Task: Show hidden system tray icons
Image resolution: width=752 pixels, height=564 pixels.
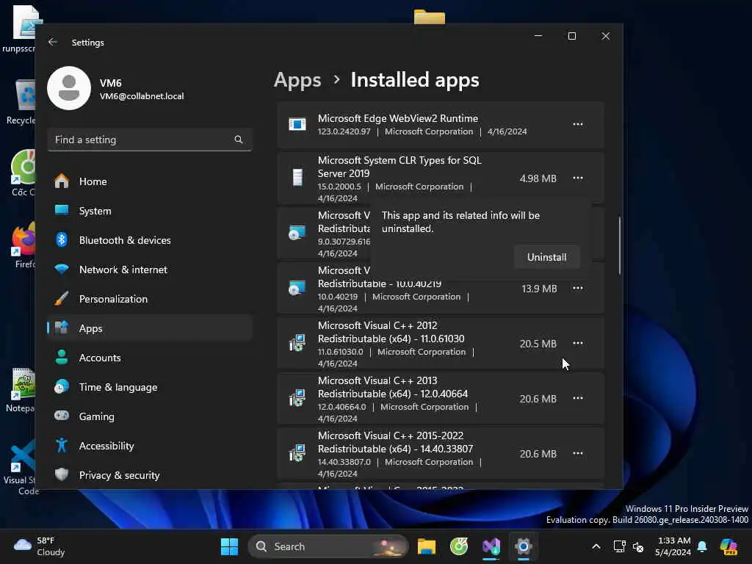Action: click(596, 546)
